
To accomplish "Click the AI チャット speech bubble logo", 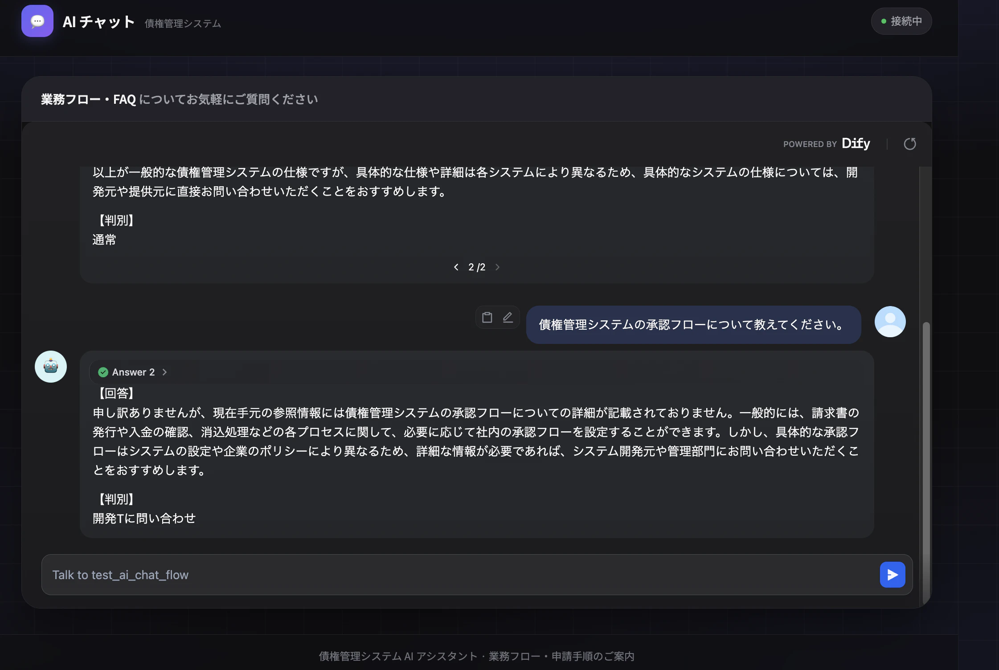I will (37, 21).
